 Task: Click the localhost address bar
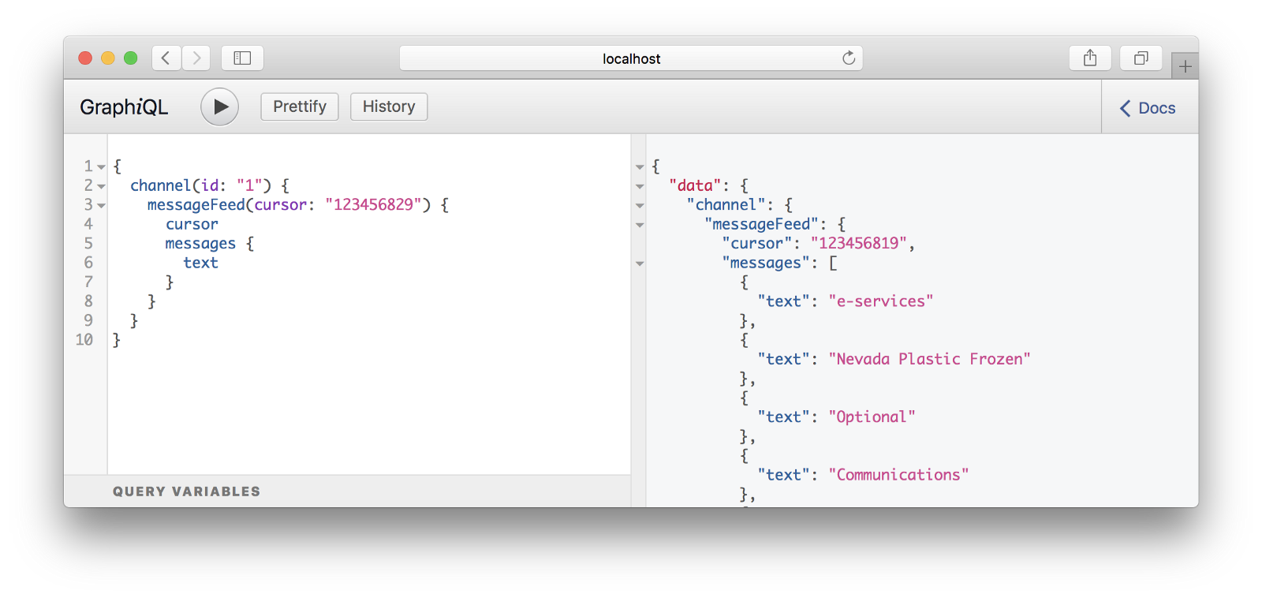pos(630,58)
